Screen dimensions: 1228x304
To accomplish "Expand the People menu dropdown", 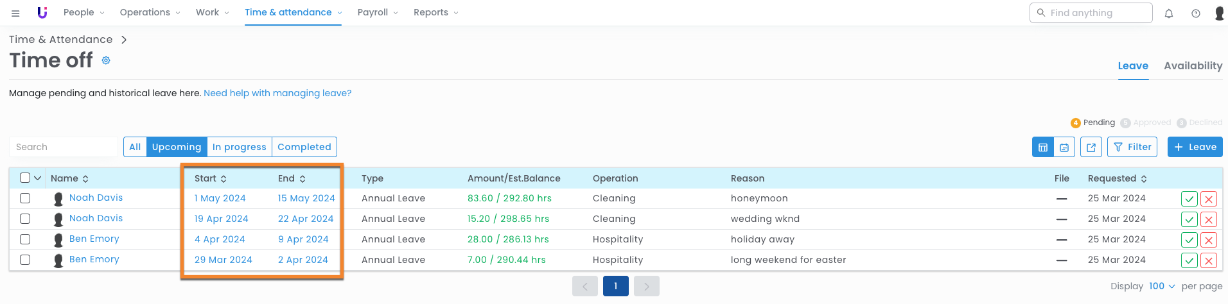I will 83,13.
